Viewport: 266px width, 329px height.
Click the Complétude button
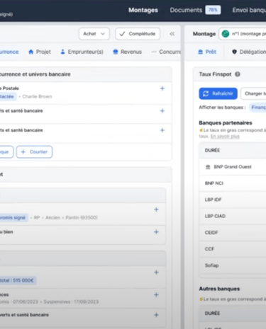point(138,34)
